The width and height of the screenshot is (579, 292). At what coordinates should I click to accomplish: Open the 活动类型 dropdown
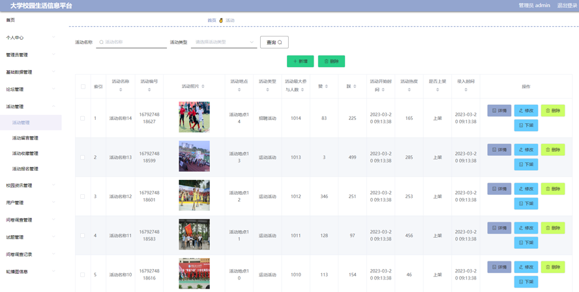pos(224,42)
